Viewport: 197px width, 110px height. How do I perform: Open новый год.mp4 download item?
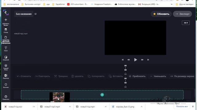87,107
